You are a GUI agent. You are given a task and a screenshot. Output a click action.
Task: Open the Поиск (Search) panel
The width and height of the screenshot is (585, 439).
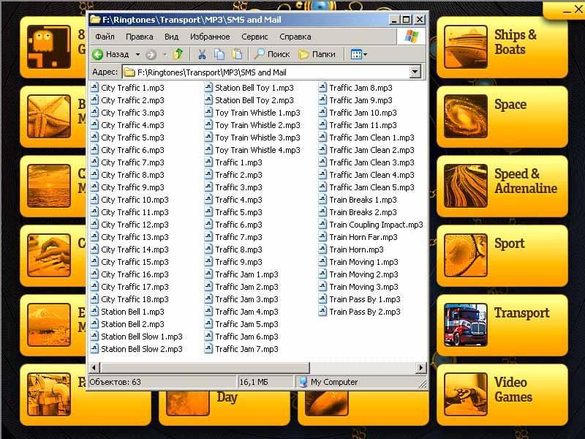(x=272, y=54)
